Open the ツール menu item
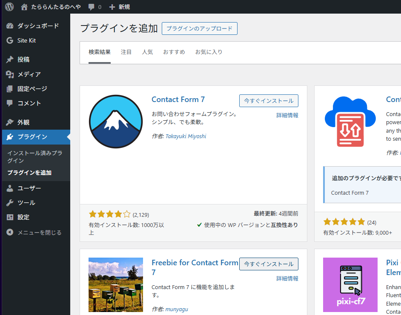This screenshot has height=315, width=401. pyautogui.click(x=26, y=203)
